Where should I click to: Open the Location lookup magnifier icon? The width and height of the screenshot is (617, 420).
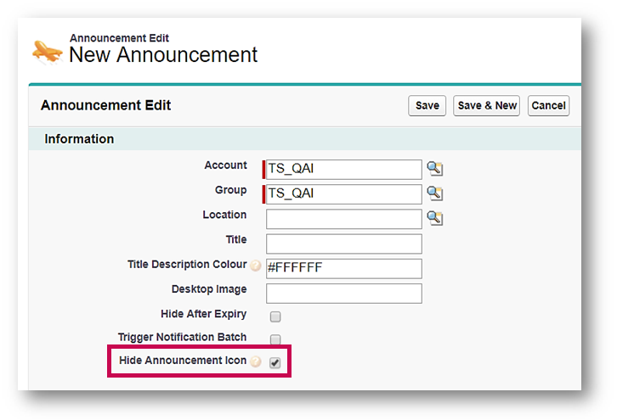coord(434,218)
